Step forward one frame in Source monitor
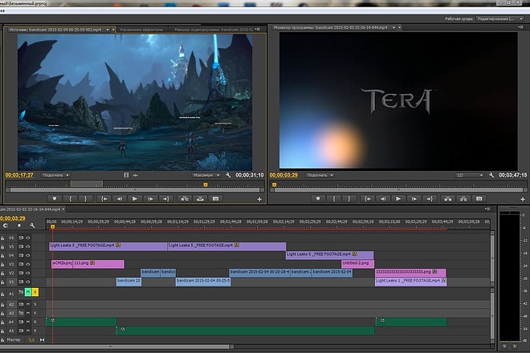Screen dimensions: 530x353 [150, 199]
